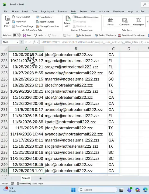The width and height of the screenshot is (149, 194).
Task: Click Paste Special in quick toolbar
Action: pyautogui.click(x=84, y=35)
